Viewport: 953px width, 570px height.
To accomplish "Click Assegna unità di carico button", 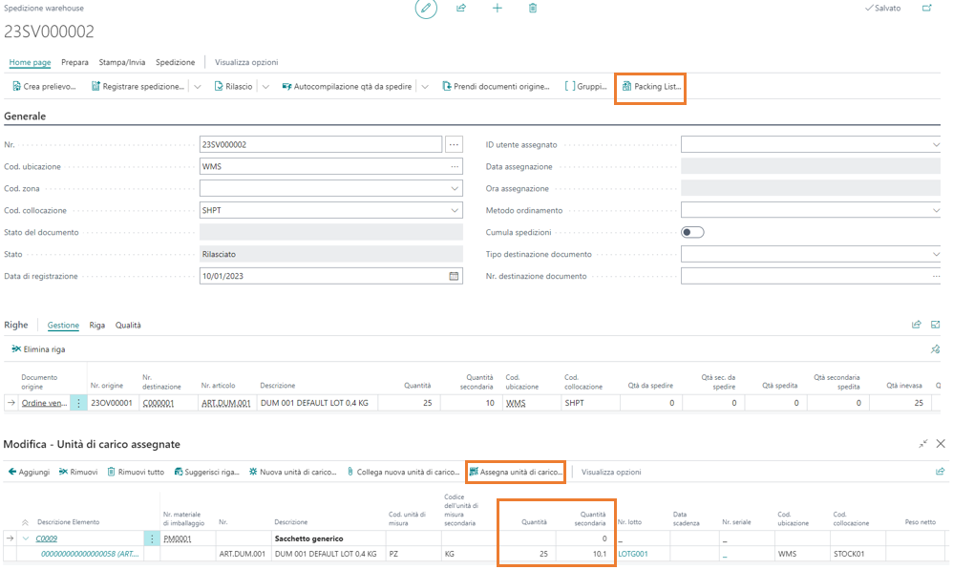I will (x=516, y=472).
